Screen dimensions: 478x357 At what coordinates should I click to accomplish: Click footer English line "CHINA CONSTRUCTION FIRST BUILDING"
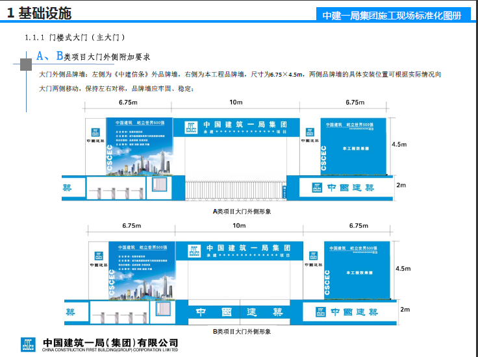(x=110, y=350)
